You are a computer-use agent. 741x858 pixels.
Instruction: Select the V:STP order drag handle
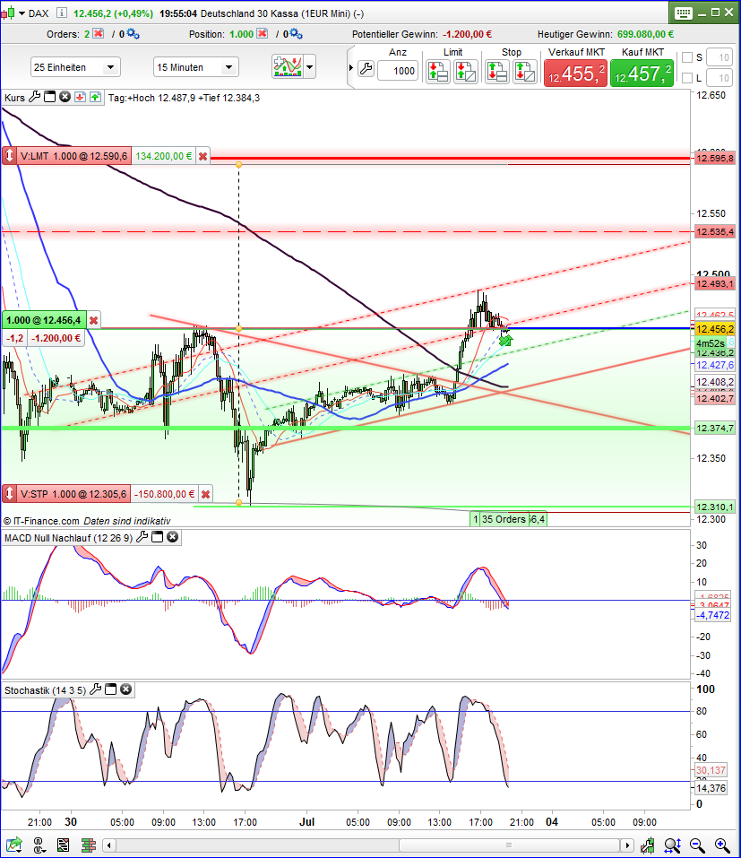tap(9, 494)
